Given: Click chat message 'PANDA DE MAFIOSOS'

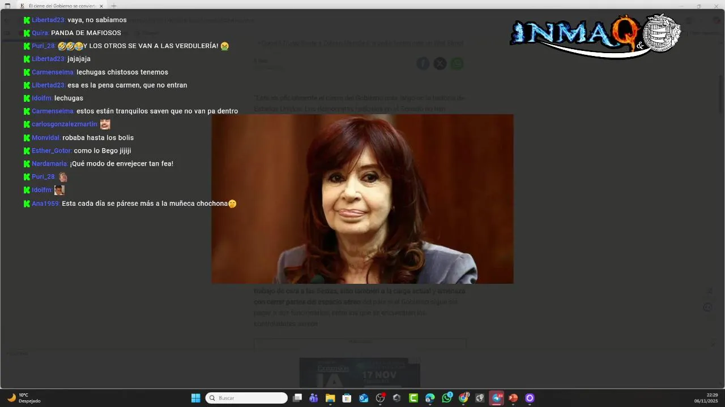Looking at the screenshot, I should pyautogui.click(x=86, y=33).
